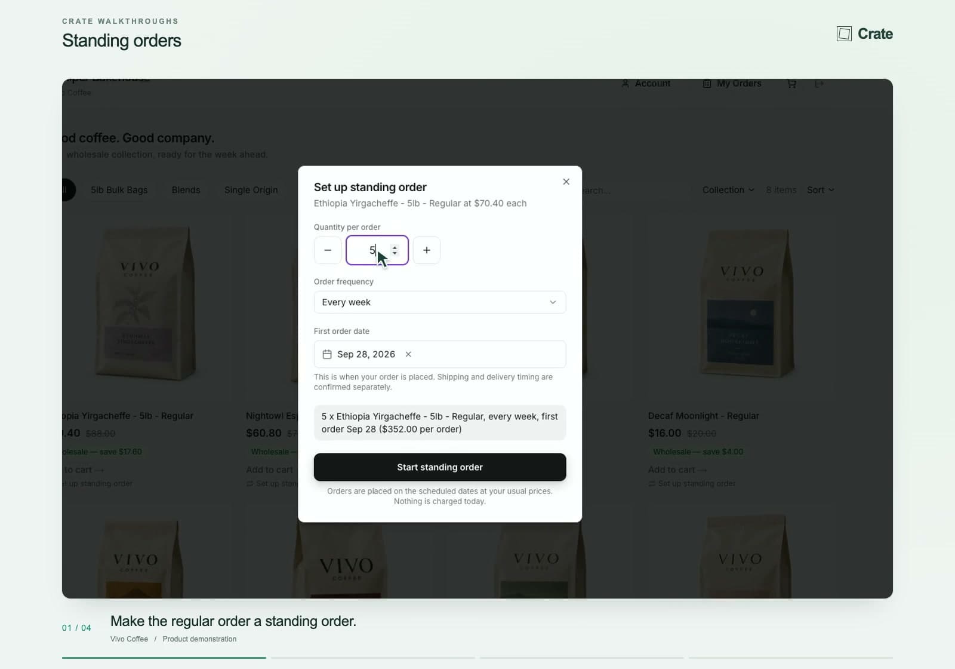Viewport: 955px width, 669px height.
Task: Click Decaf Moonlight - Regular title
Action: [704, 416]
